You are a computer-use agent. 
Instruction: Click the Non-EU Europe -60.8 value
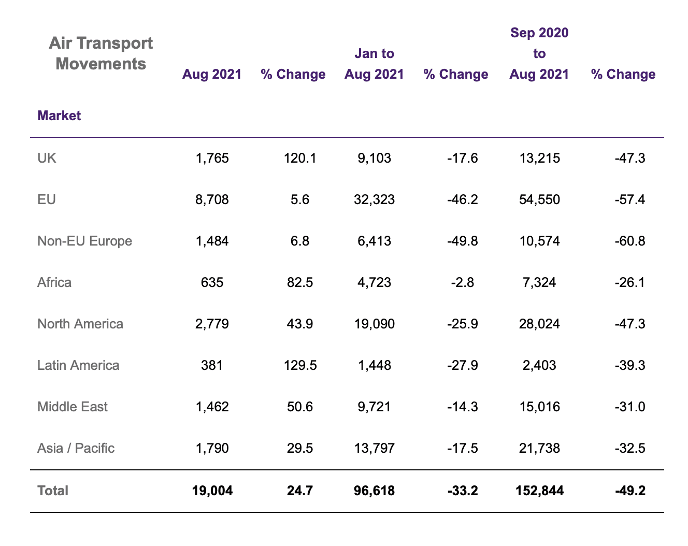click(629, 241)
